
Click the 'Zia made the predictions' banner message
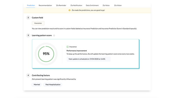[x=88, y=10]
